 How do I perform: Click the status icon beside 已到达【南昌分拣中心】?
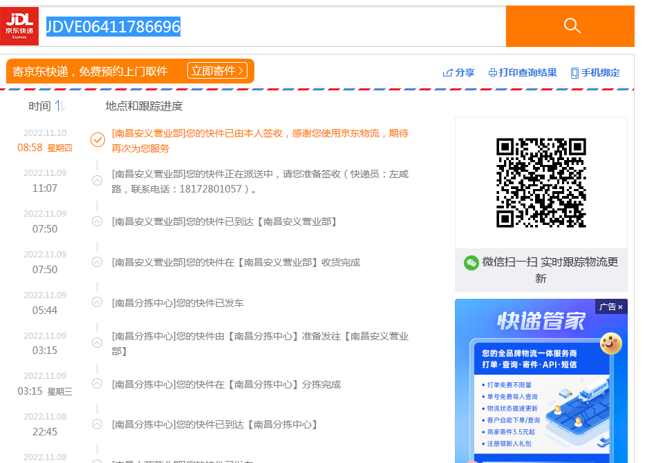[x=97, y=424]
